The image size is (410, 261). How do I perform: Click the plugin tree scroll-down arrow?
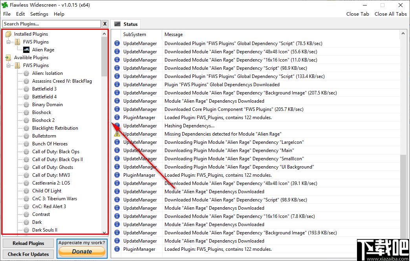(x=104, y=232)
